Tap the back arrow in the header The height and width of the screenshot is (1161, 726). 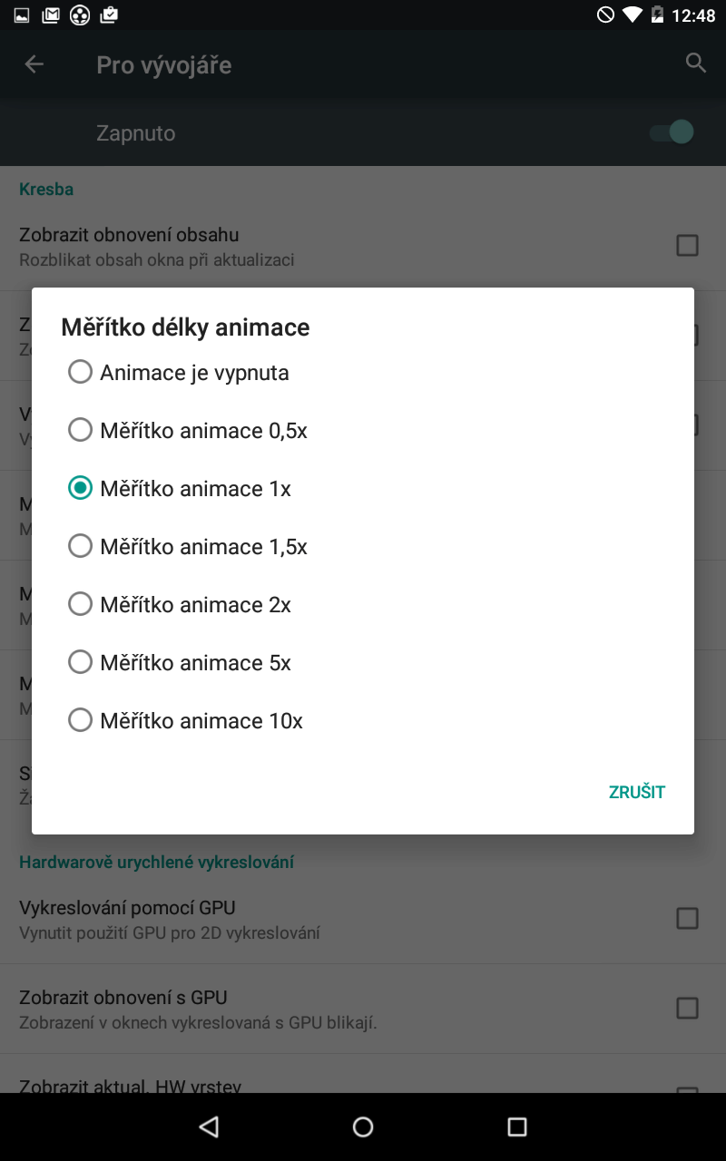pyautogui.click(x=34, y=64)
